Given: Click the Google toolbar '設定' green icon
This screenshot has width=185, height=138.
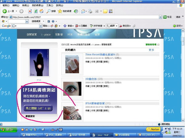Looking at the screenshot, I should tap(175, 26).
